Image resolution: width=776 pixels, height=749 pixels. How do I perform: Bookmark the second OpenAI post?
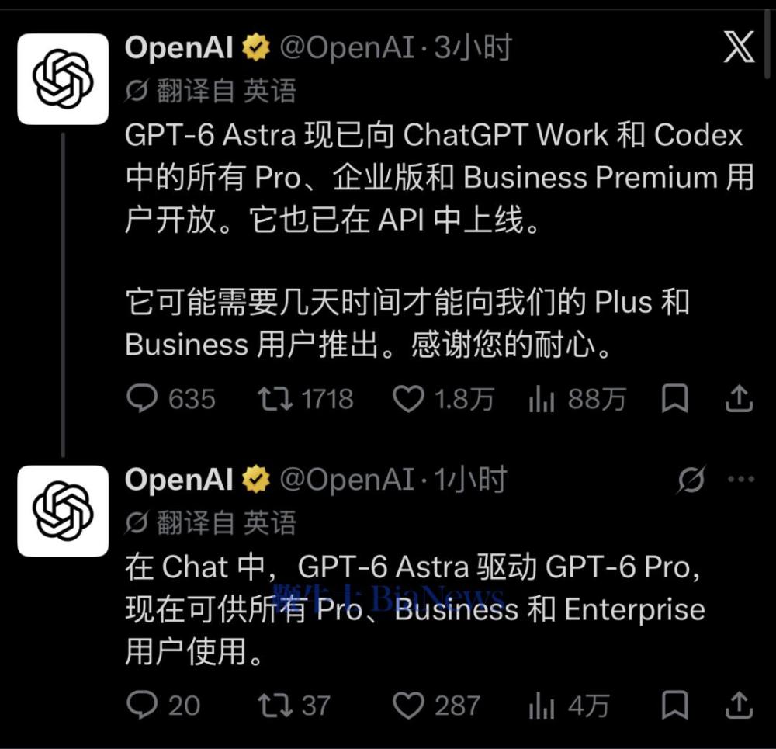674,705
